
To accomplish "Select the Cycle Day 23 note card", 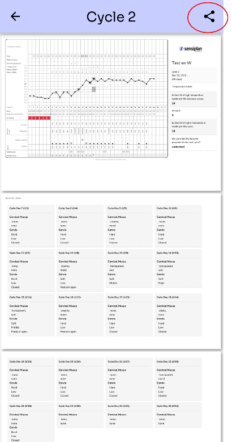I will (31, 422).
